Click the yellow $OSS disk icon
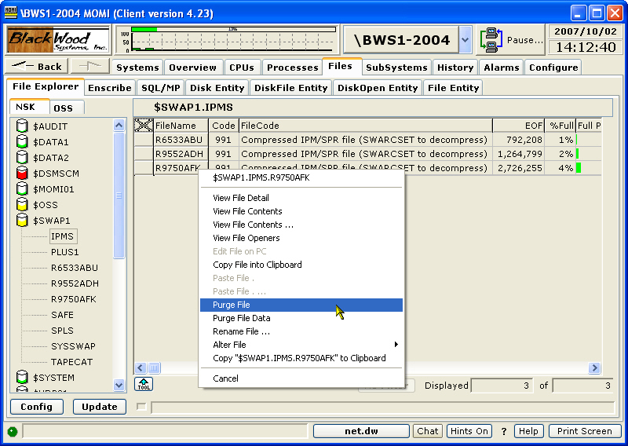Screen dimensions: 628x446 coord(22,204)
